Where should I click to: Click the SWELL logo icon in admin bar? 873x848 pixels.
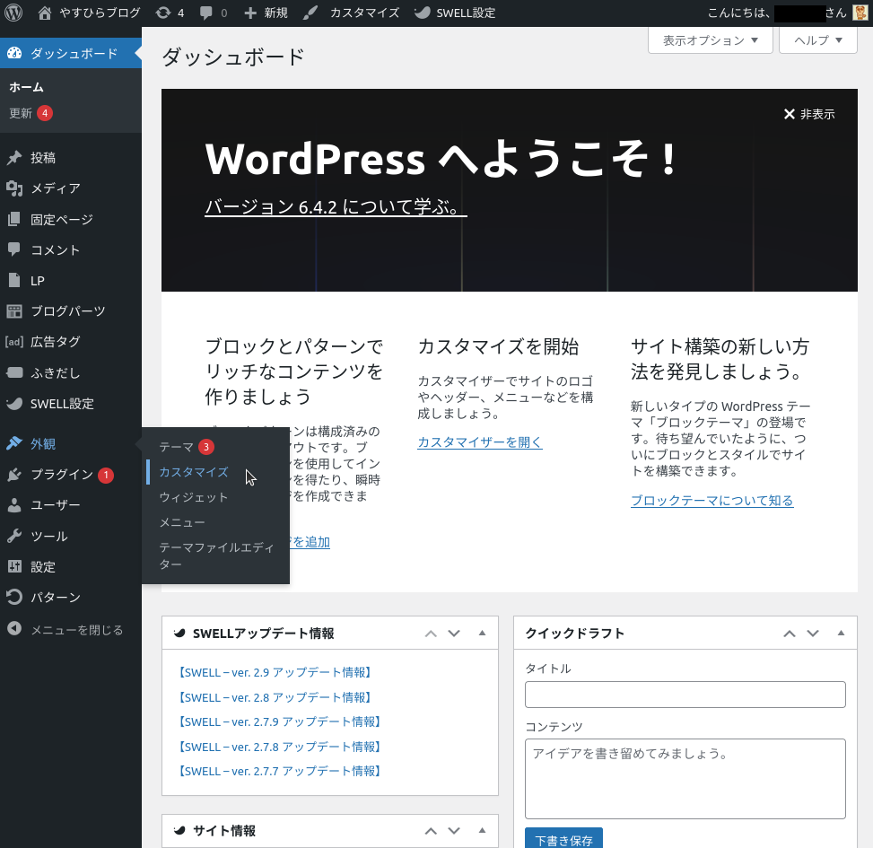tap(422, 13)
